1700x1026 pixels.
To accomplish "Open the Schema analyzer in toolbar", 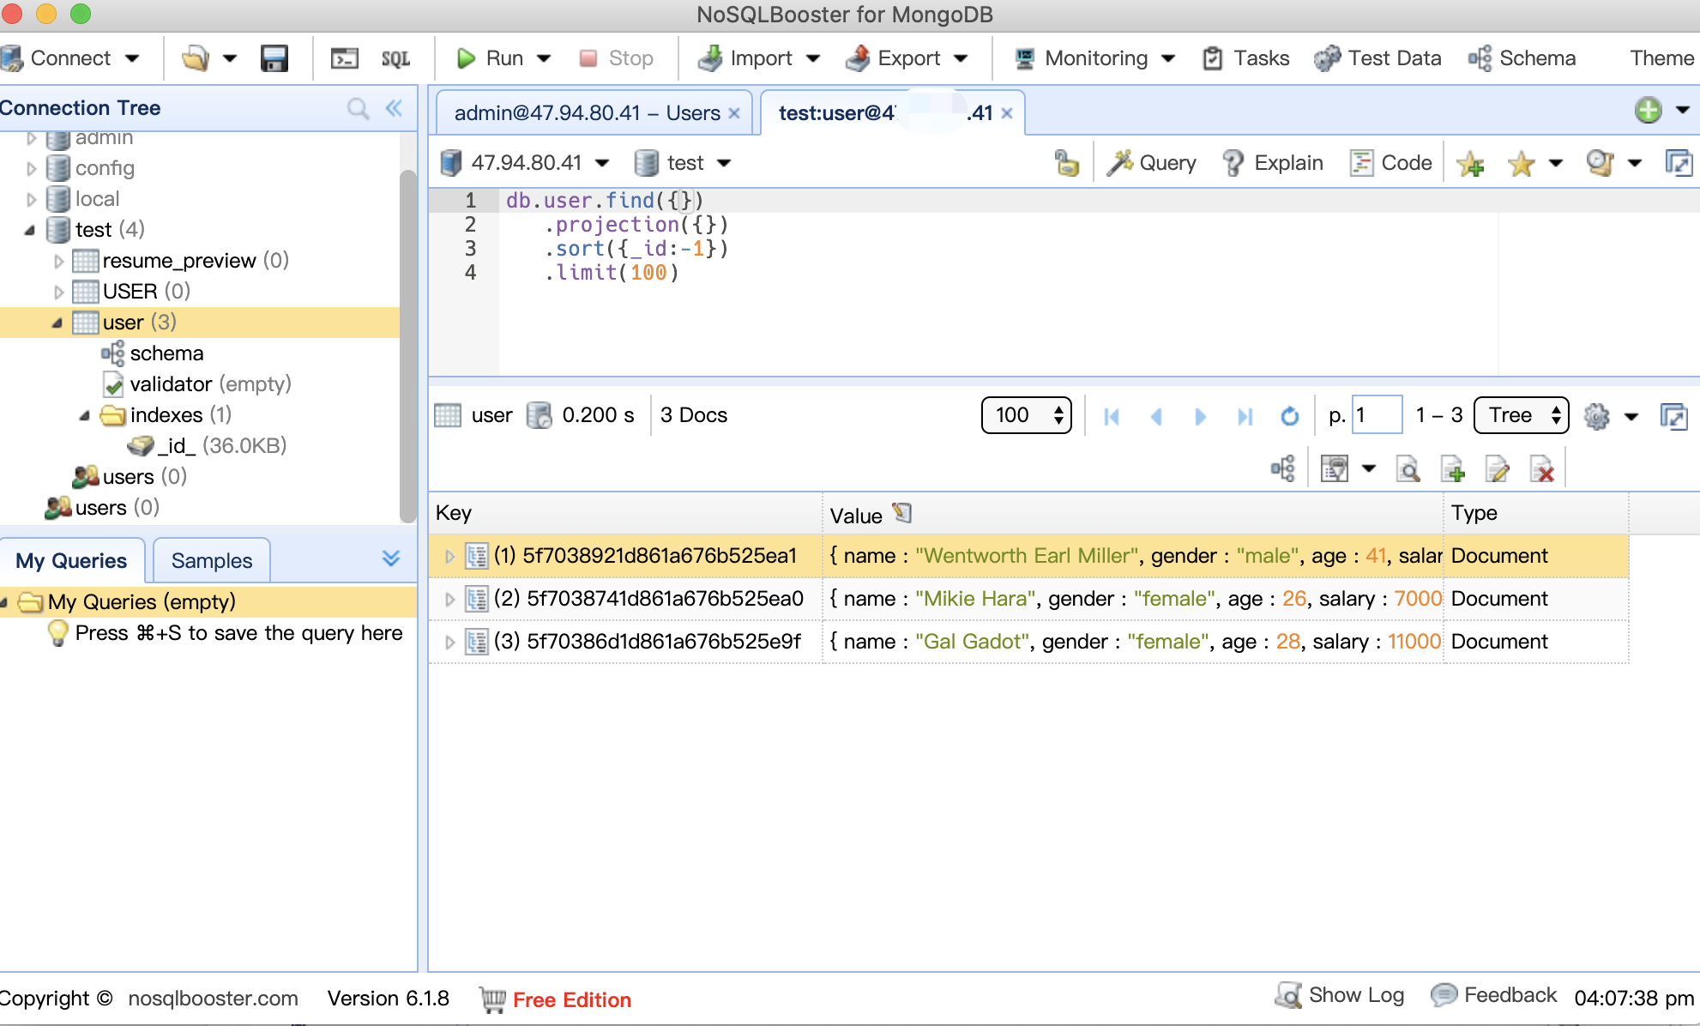I will tap(1522, 58).
